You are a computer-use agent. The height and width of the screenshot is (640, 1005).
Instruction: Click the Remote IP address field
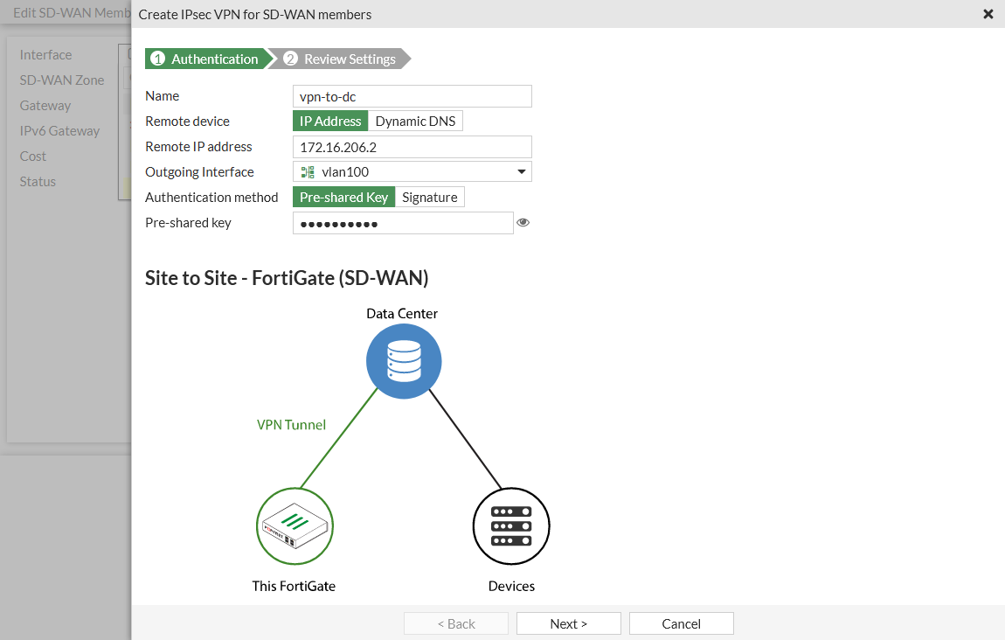click(x=412, y=146)
